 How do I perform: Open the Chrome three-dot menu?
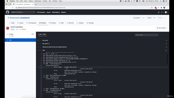[167, 8]
